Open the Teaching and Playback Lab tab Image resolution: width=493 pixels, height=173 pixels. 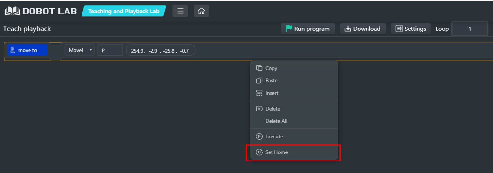(x=124, y=11)
